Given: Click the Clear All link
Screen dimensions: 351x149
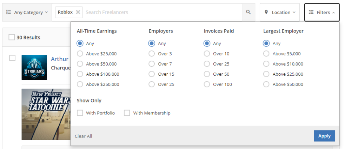Looking at the screenshot, I should tap(84, 136).
